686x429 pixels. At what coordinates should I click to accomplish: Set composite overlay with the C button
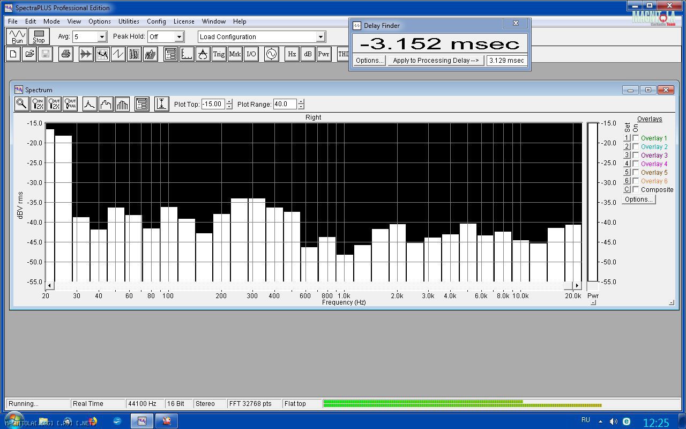627,190
